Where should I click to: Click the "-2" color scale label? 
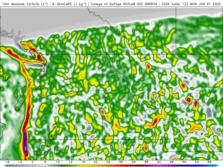coord(20,162)
